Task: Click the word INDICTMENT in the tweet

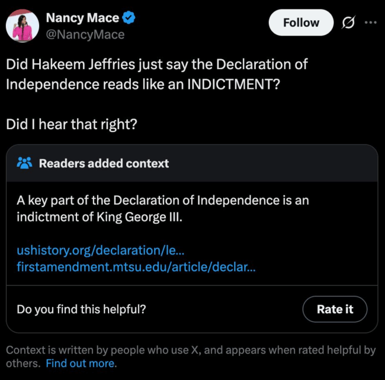Action: coord(230,85)
